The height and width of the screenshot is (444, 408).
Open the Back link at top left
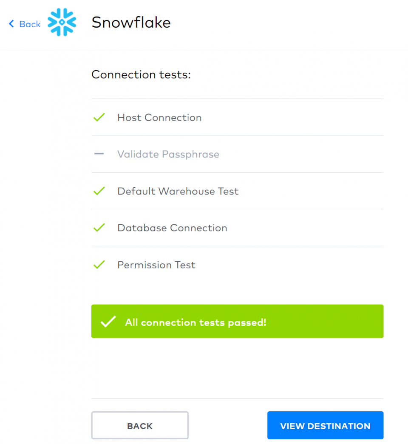coord(30,24)
